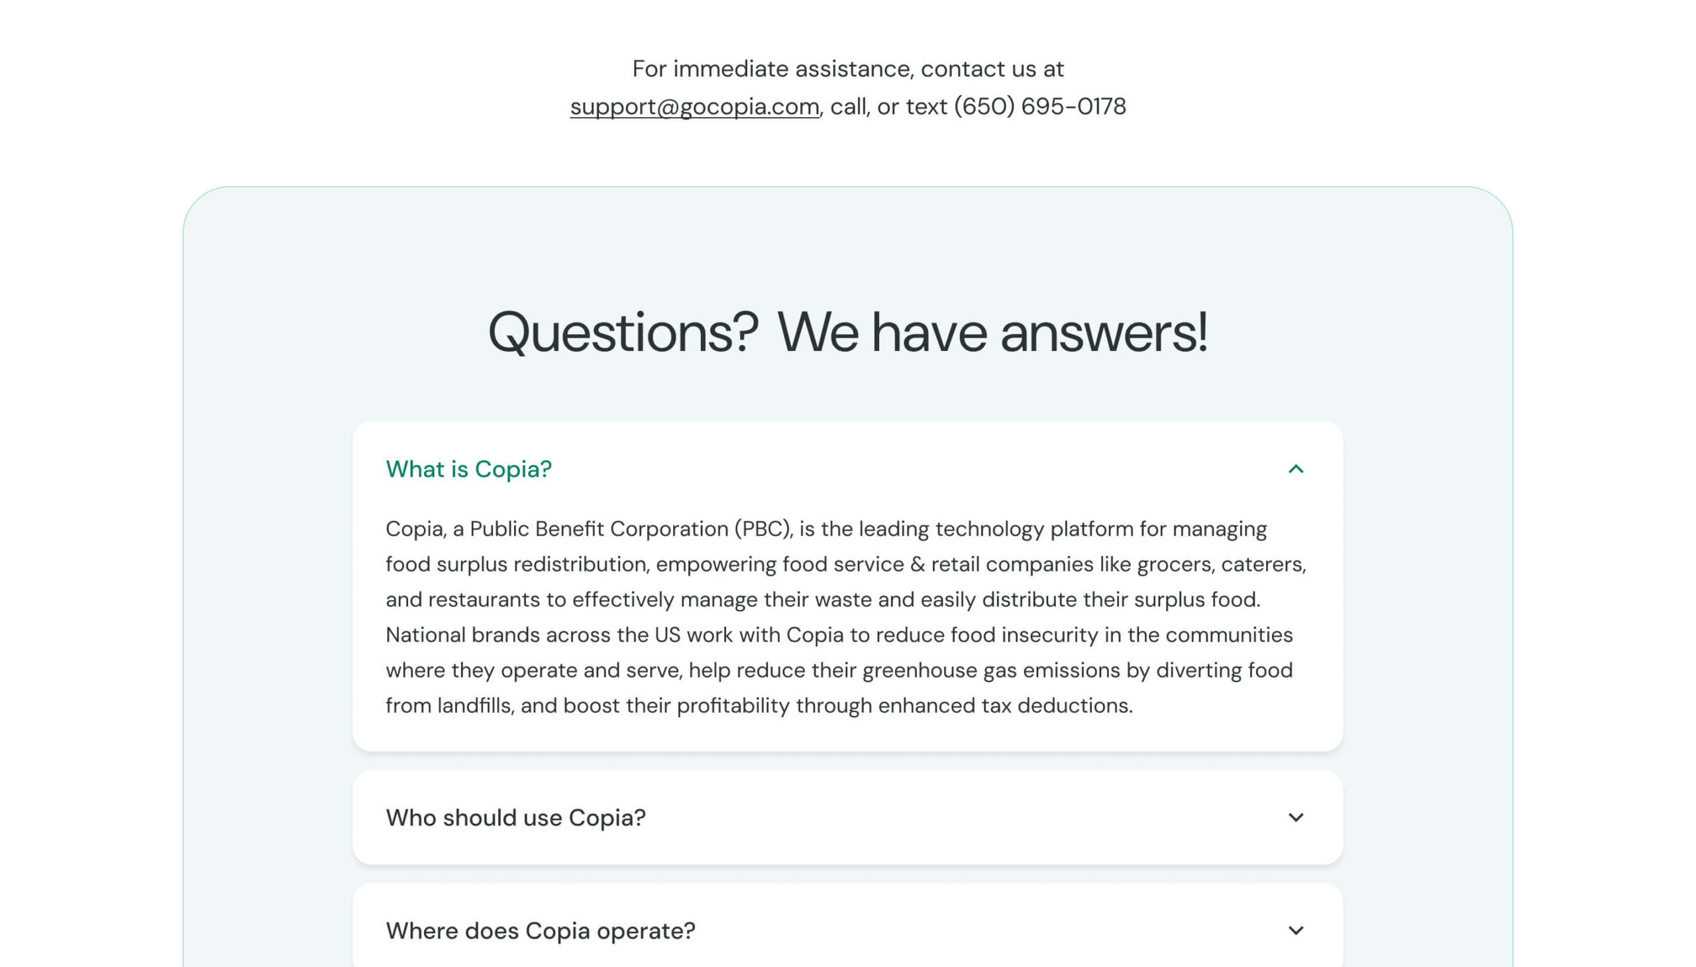The height and width of the screenshot is (967, 1696).
Task: Click the "For immediate assistance, contact us at" line
Action: pos(847,69)
